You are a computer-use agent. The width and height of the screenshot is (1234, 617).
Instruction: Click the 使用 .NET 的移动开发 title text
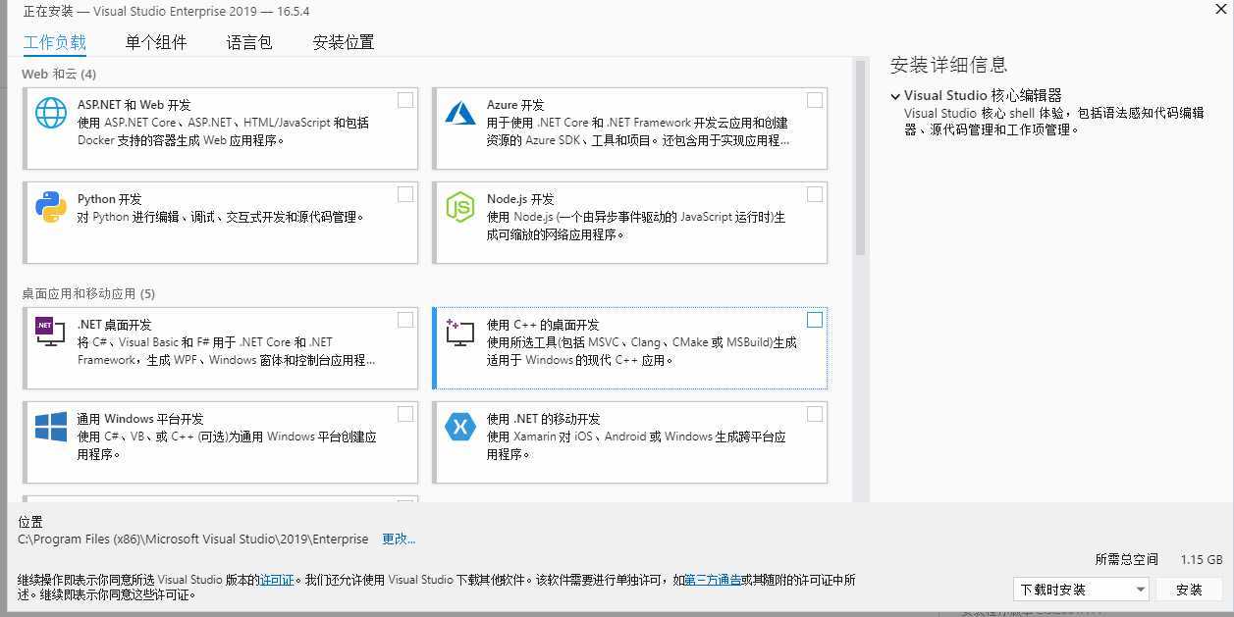click(544, 419)
